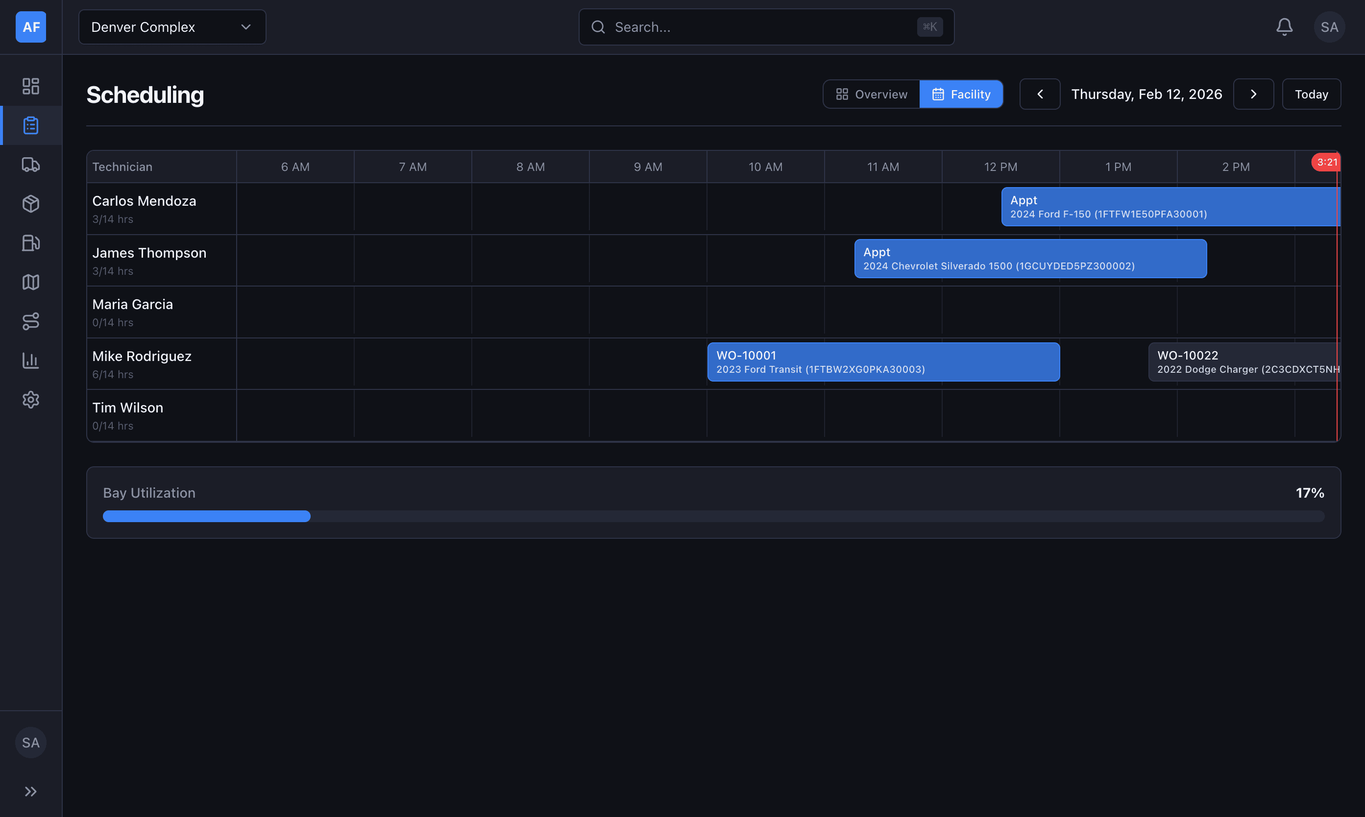The width and height of the screenshot is (1365, 817).
Task: Open the SA user avatar in header
Action: tap(1329, 27)
